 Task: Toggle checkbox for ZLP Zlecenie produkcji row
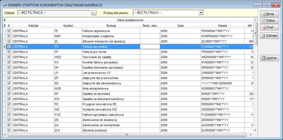tap(9, 130)
